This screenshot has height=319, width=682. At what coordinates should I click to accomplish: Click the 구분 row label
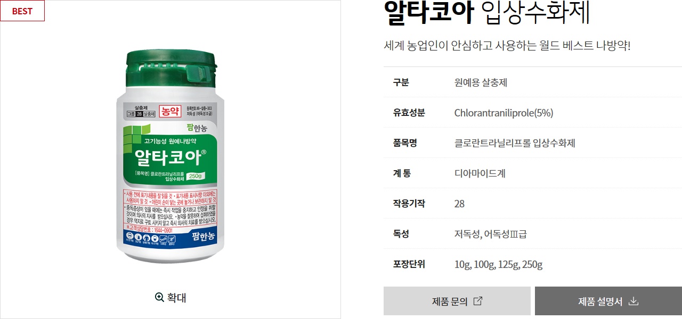coord(401,82)
